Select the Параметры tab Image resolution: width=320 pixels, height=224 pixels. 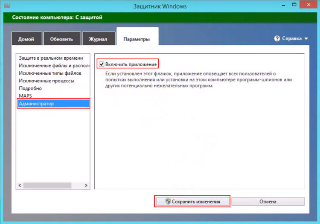[137, 39]
